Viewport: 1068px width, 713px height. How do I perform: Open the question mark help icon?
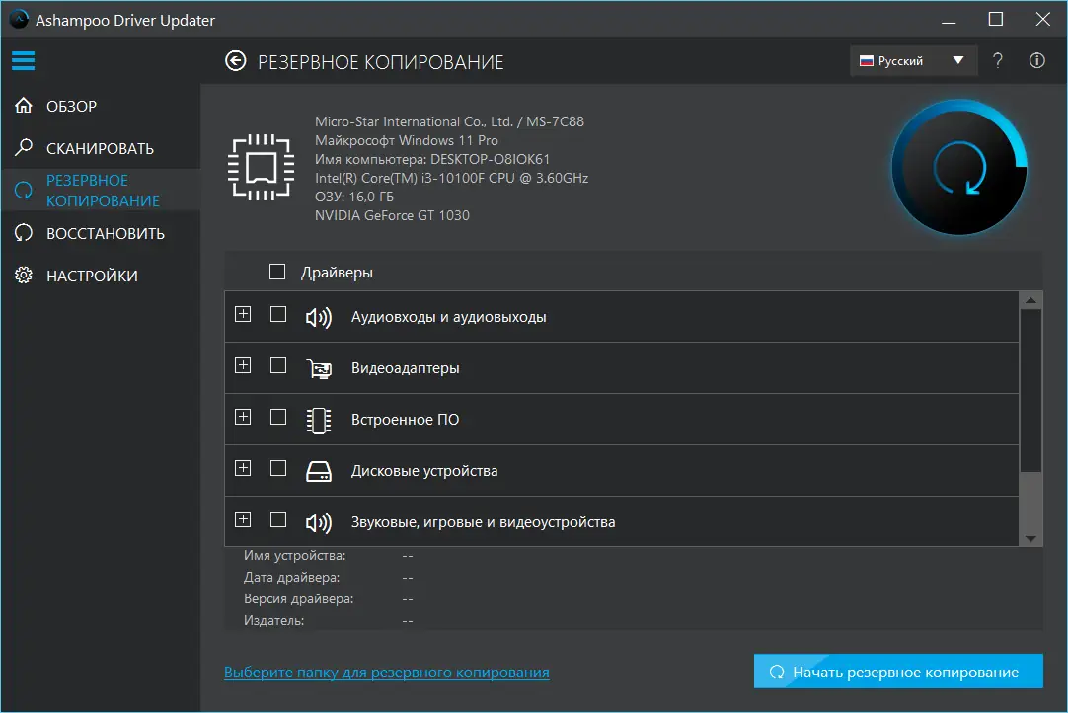pyautogui.click(x=997, y=60)
